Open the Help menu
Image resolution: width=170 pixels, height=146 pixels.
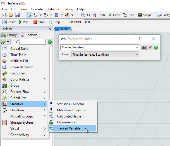[x=80, y=9]
